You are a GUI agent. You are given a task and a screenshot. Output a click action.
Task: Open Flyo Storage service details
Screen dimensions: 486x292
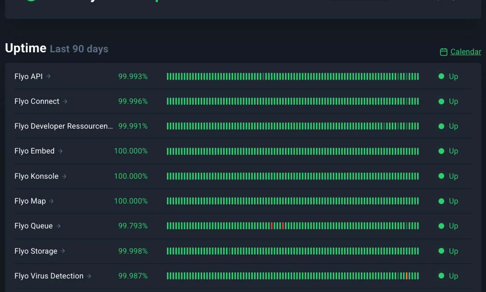point(36,251)
